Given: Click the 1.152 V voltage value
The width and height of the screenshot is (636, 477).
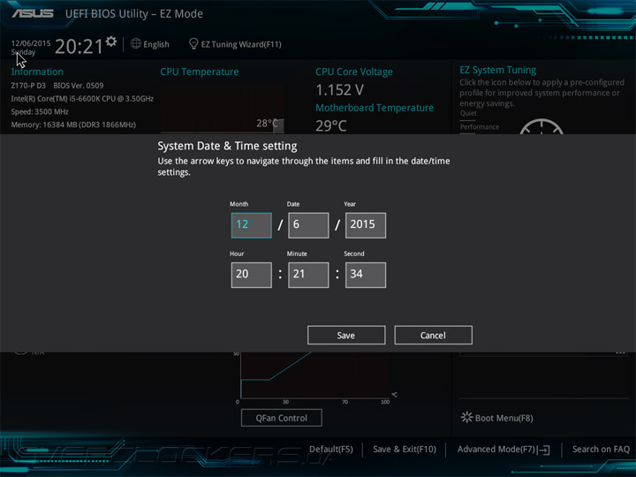Looking at the screenshot, I should [x=339, y=90].
